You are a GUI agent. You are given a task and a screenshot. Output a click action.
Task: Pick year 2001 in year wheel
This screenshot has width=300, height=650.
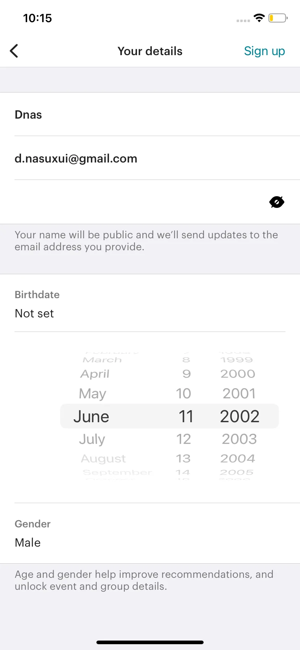[239, 394]
